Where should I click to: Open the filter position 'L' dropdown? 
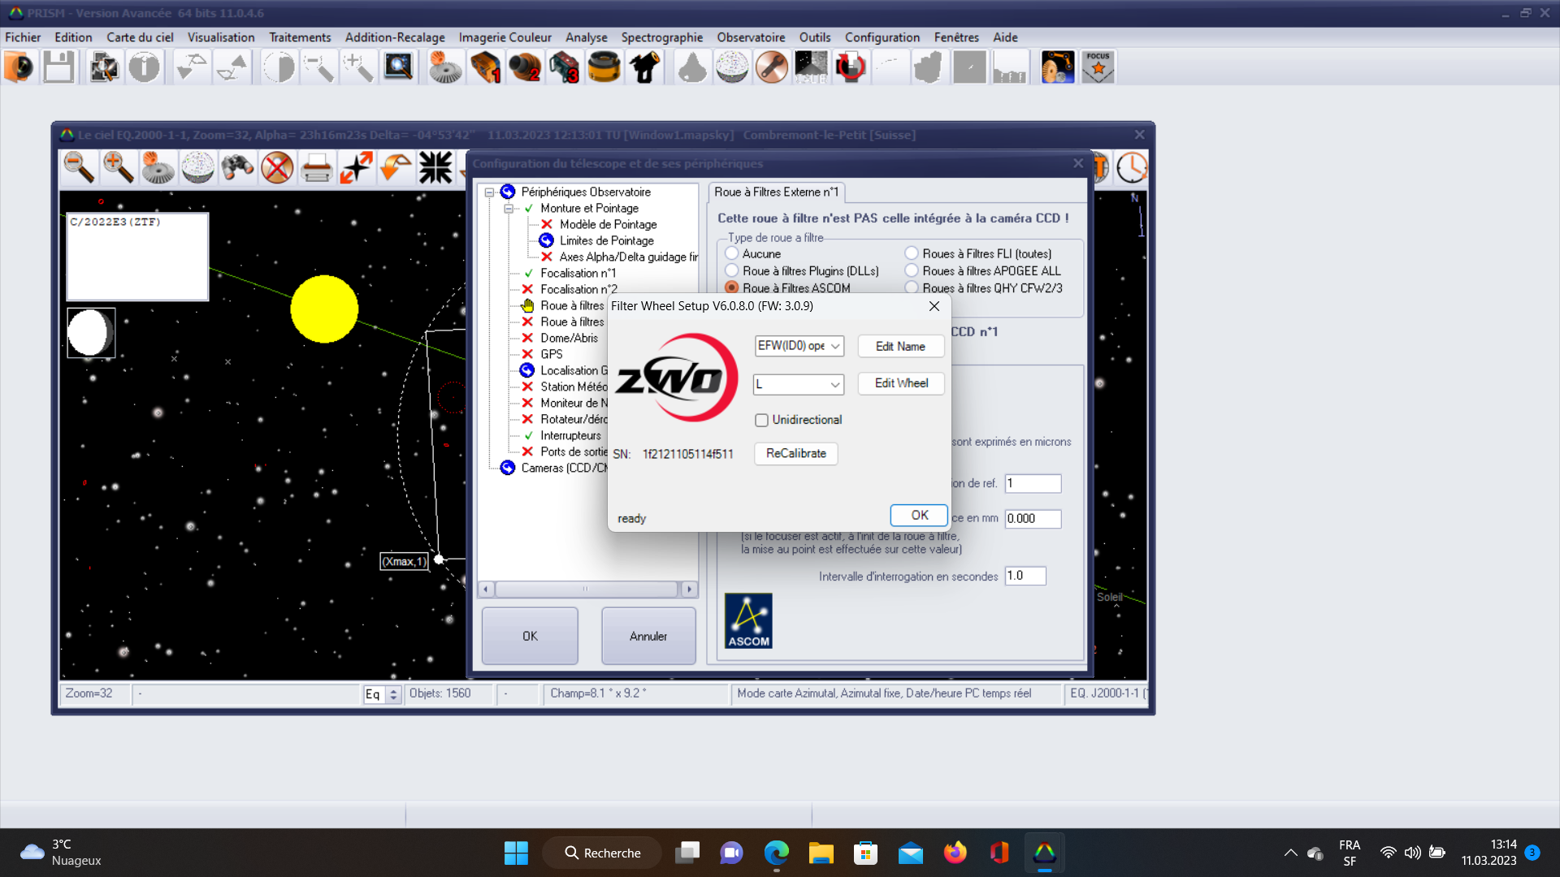click(x=799, y=384)
